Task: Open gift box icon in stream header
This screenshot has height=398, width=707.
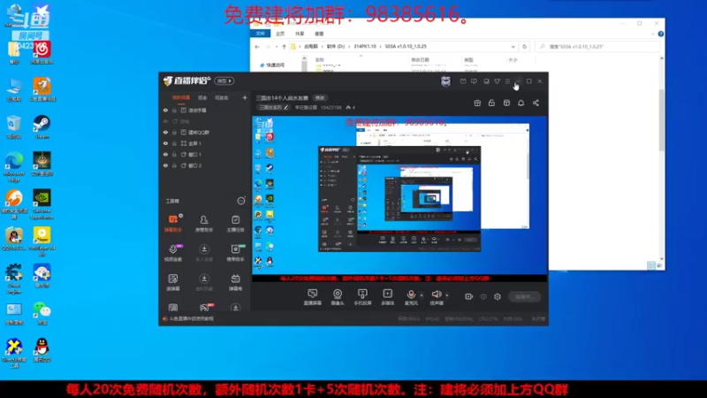Action: [477, 103]
